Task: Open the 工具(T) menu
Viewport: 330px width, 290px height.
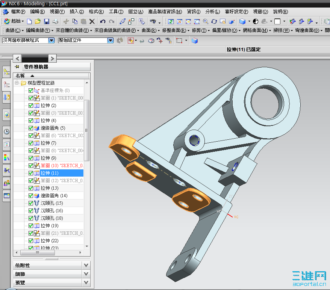Action: 116,12
